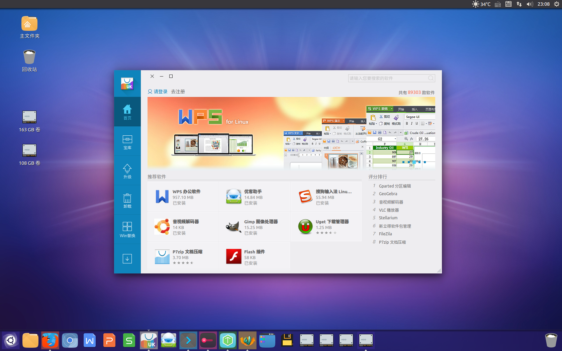
Task: Launch WPS Spreadsheets from the dock
Action: point(129,341)
